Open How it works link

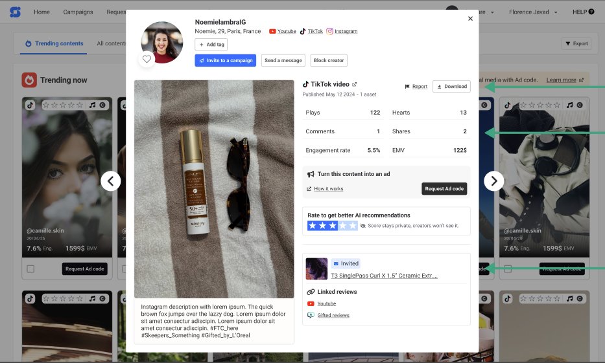pos(328,189)
